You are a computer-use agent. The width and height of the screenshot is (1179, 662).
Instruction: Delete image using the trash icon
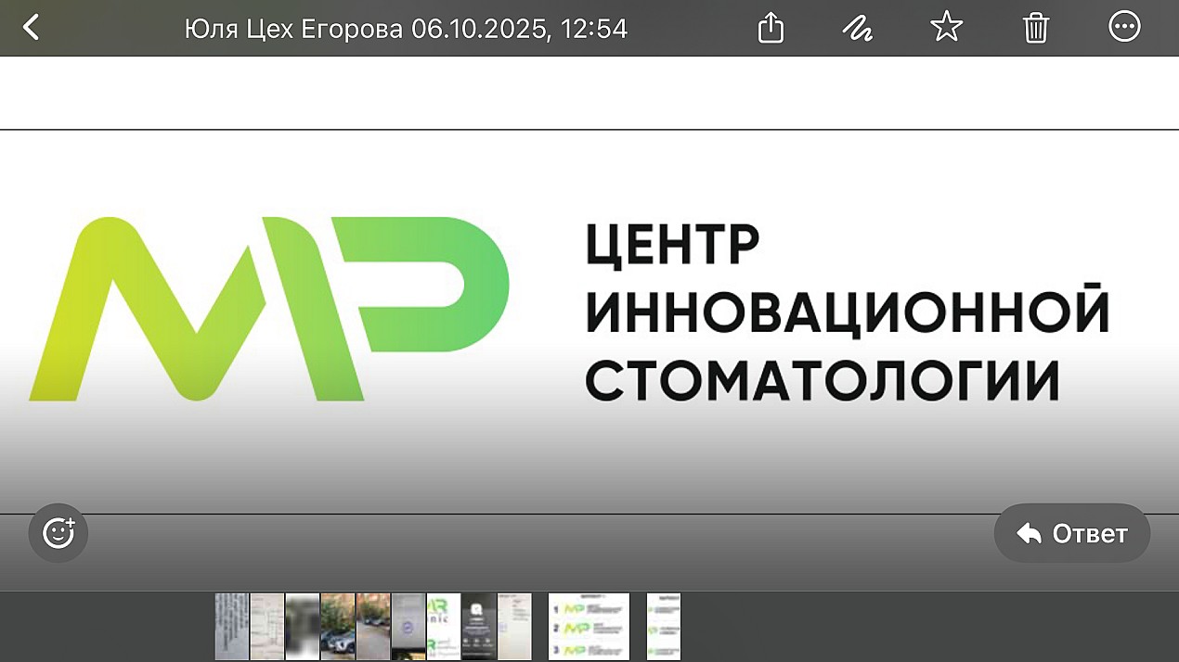pos(1035,29)
